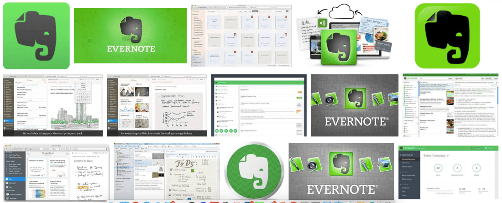Click the flat light-green Evernote elephant icon

36,36
